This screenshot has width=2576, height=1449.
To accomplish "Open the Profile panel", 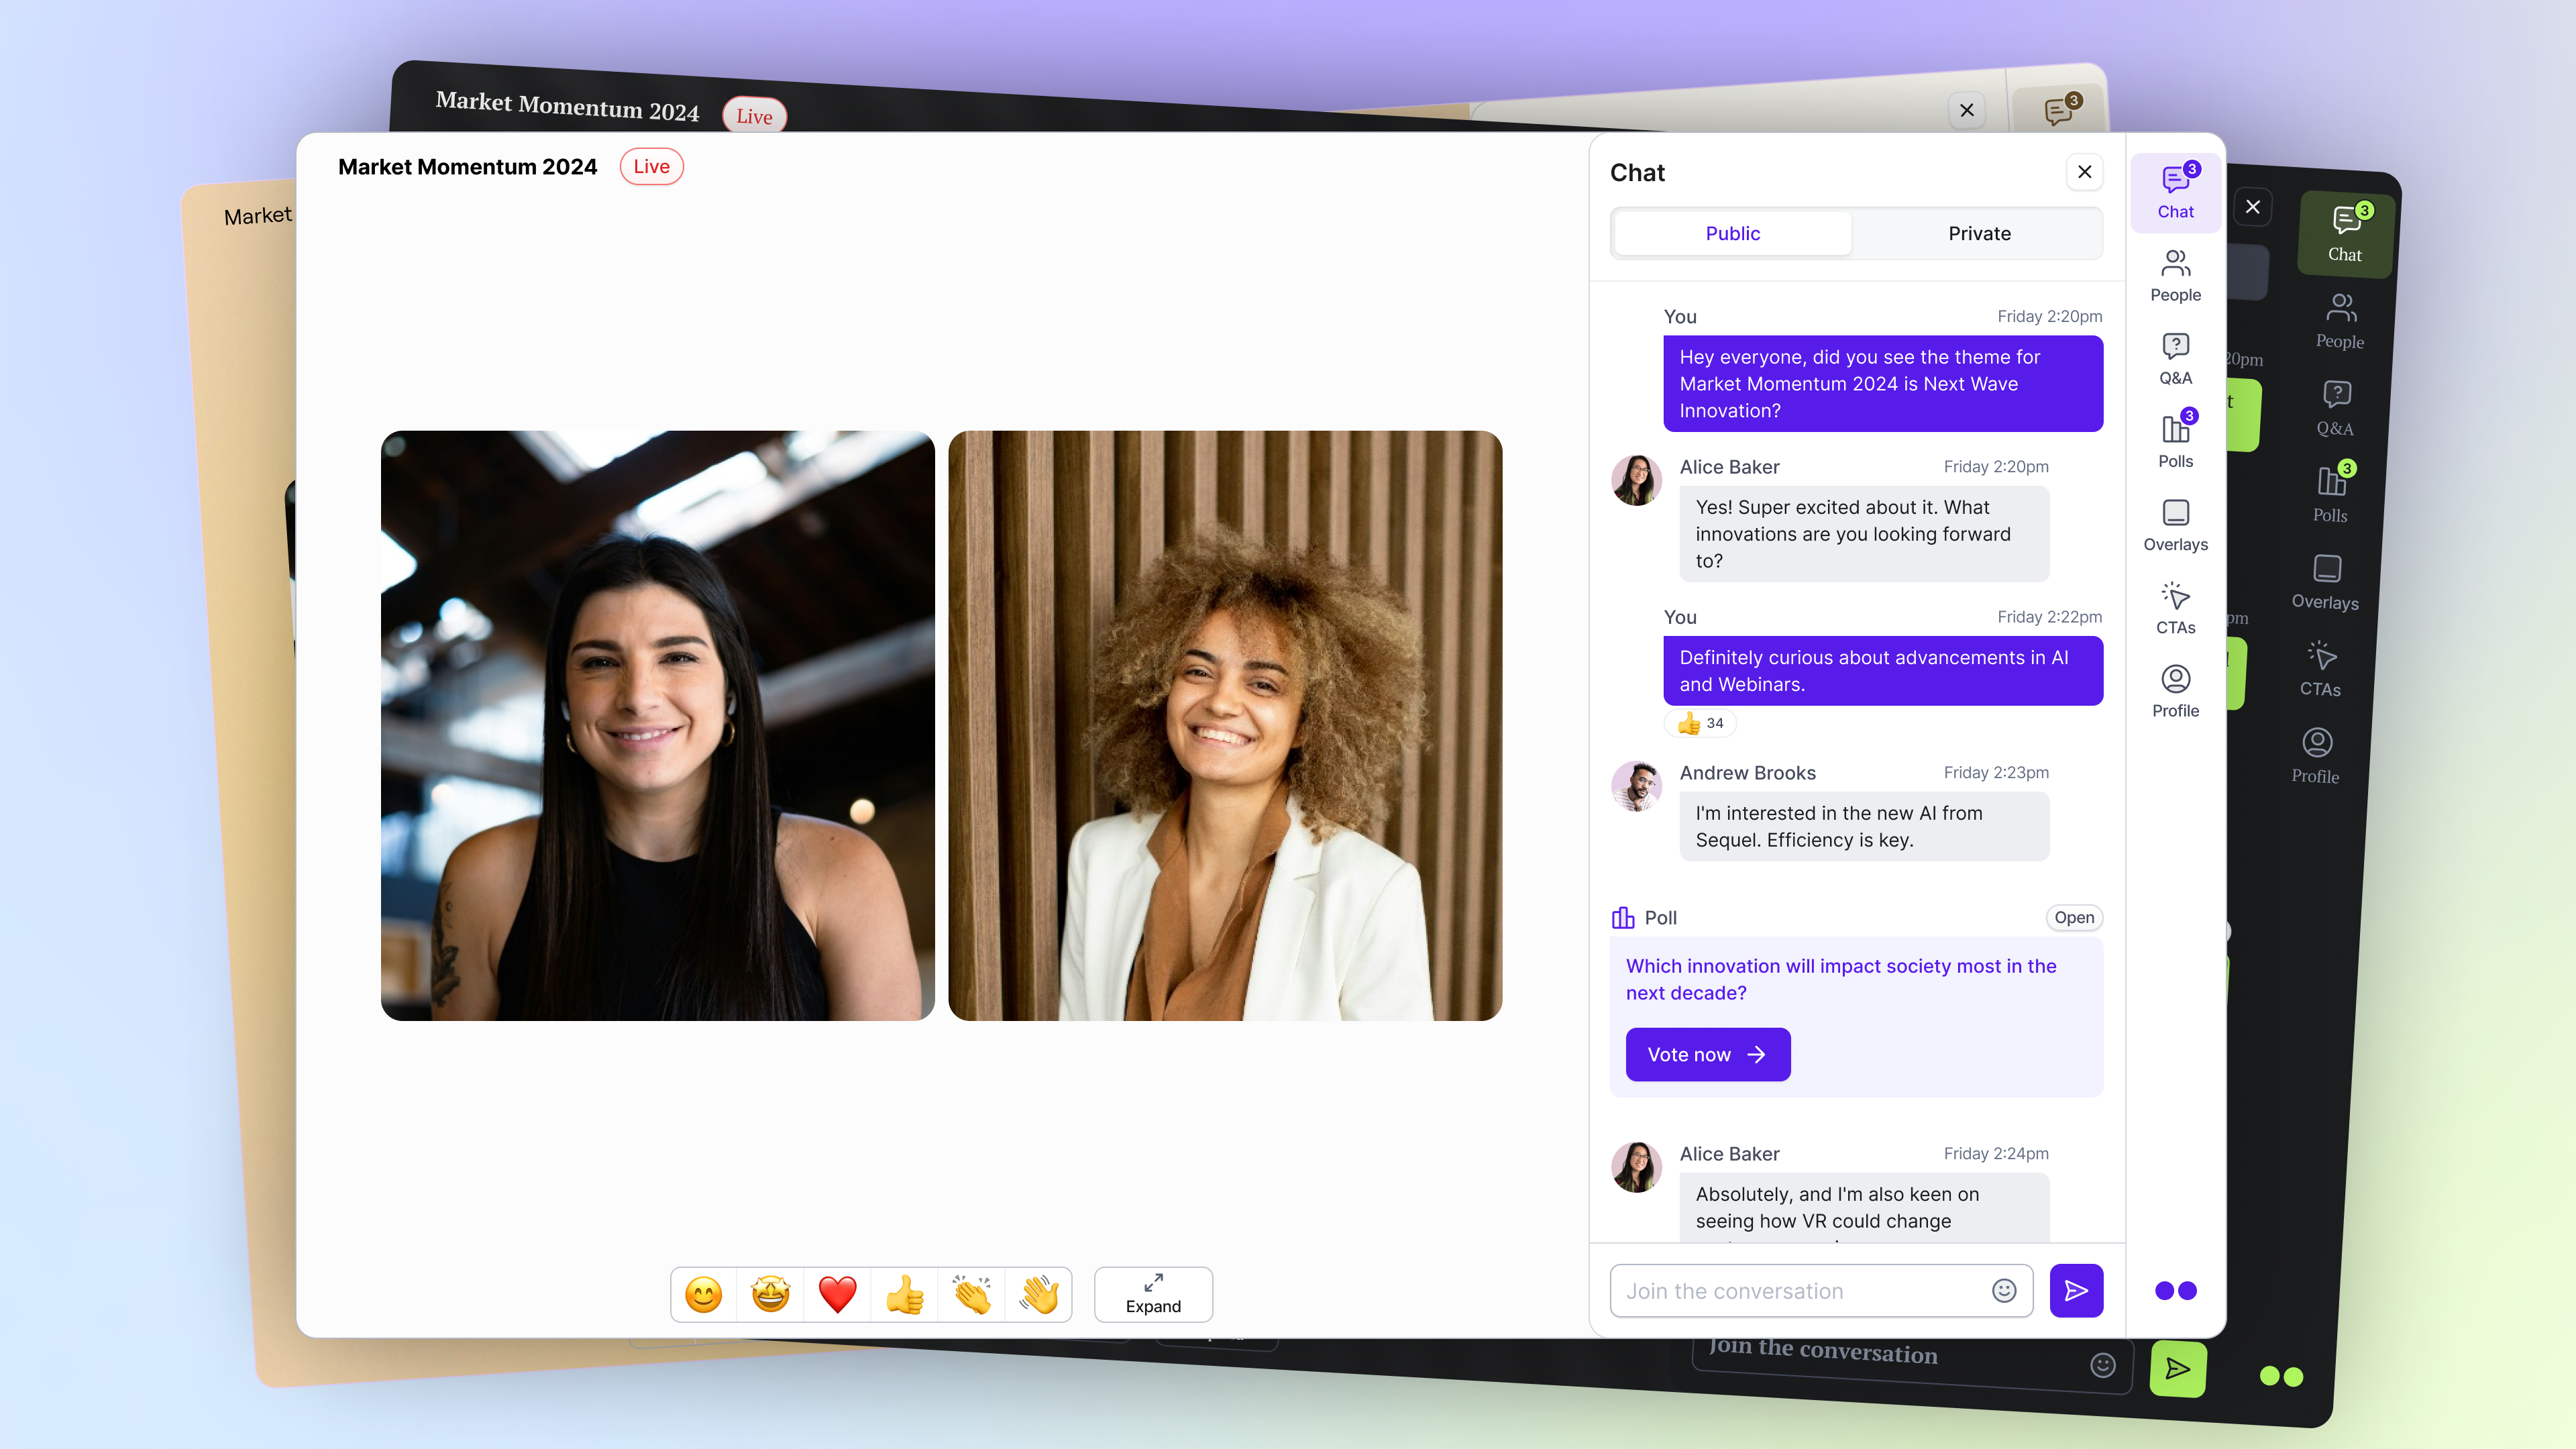I will 2175,691.
